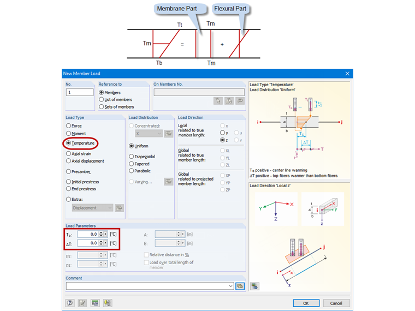Click the edit notes icon in bottom toolbar
The image size is (415, 311).
click(82, 303)
